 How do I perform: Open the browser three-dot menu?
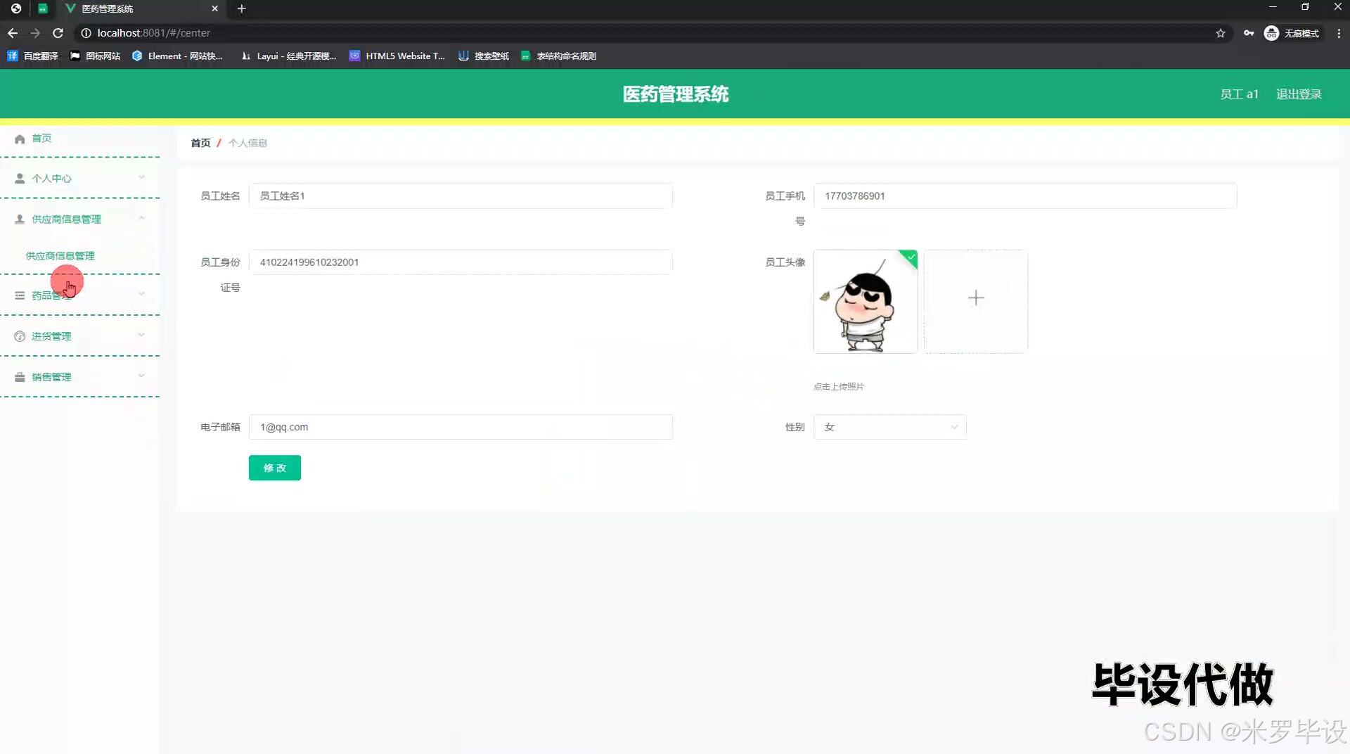tap(1339, 33)
